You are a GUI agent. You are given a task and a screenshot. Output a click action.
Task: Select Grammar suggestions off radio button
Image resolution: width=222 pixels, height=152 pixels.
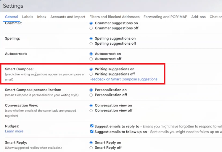[x=91, y=28]
